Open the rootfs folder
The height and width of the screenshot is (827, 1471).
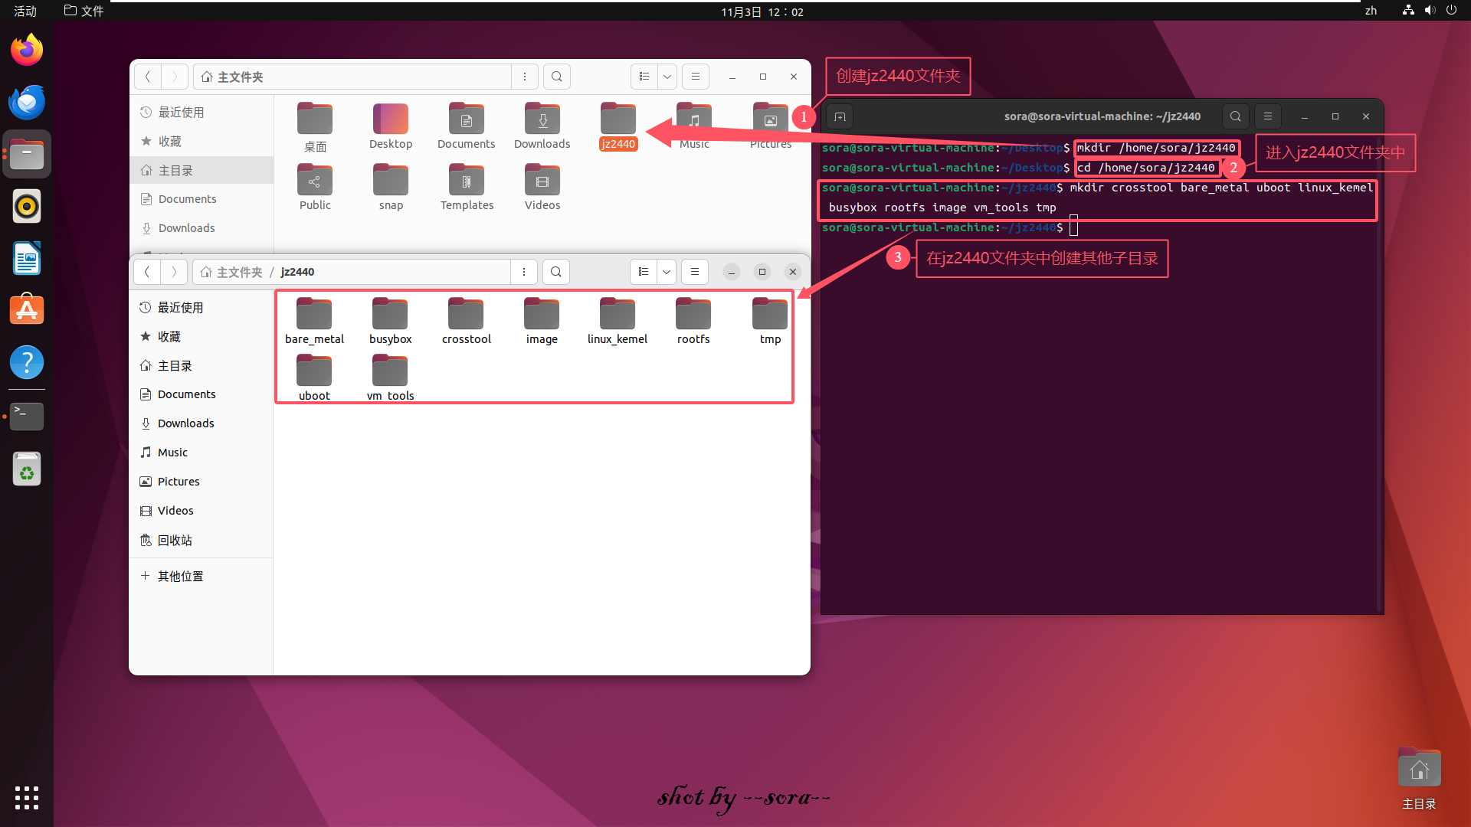point(693,322)
